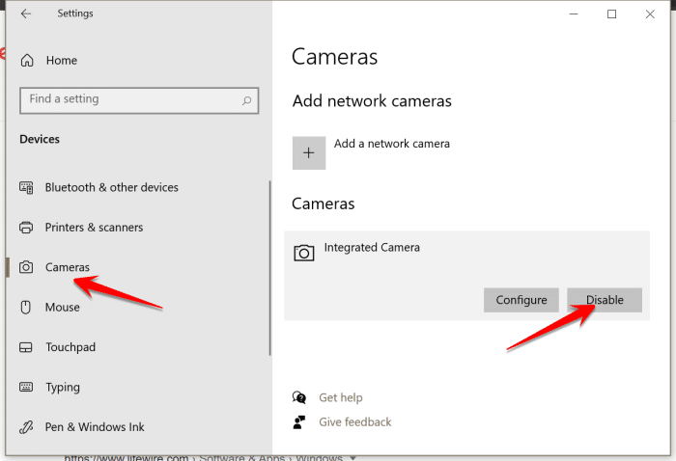This screenshot has width=676, height=461.
Task: Open Pen & Windows Ink page
Action: pos(95,427)
